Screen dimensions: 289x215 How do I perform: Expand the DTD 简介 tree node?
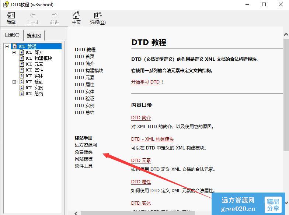click(x=14, y=52)
